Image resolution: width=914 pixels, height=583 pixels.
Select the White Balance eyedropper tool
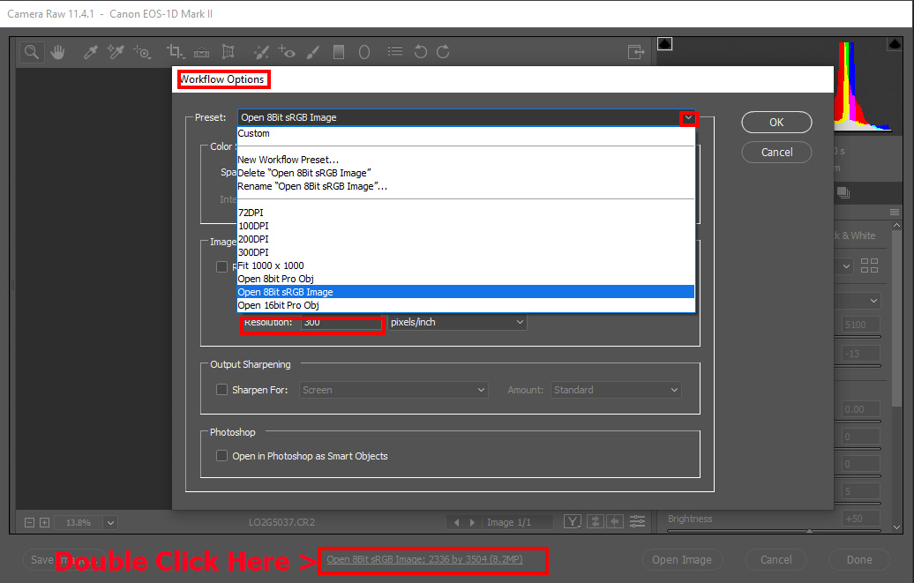tap(89, 51)
